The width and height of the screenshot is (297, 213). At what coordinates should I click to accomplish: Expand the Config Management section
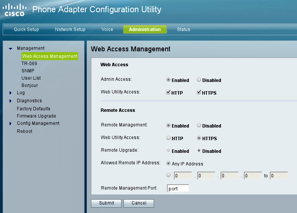click(11, 124)
